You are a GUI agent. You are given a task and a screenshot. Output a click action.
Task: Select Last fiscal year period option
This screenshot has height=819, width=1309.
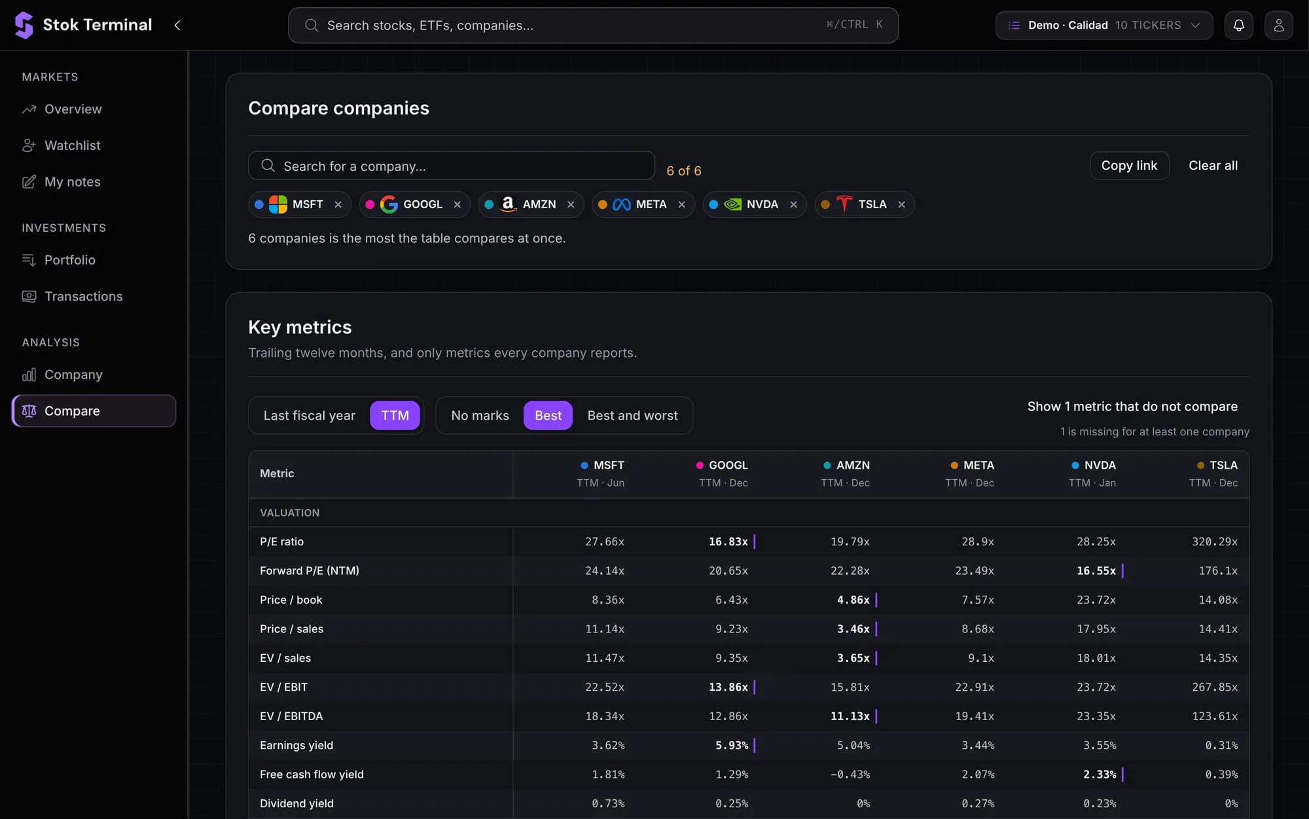point(310,416)
